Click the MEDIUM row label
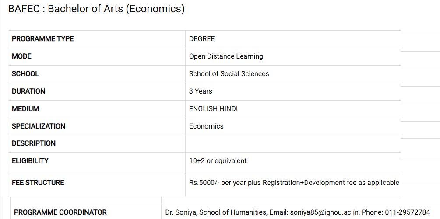This screenshot has height=219, width=440. click(25, 109)
